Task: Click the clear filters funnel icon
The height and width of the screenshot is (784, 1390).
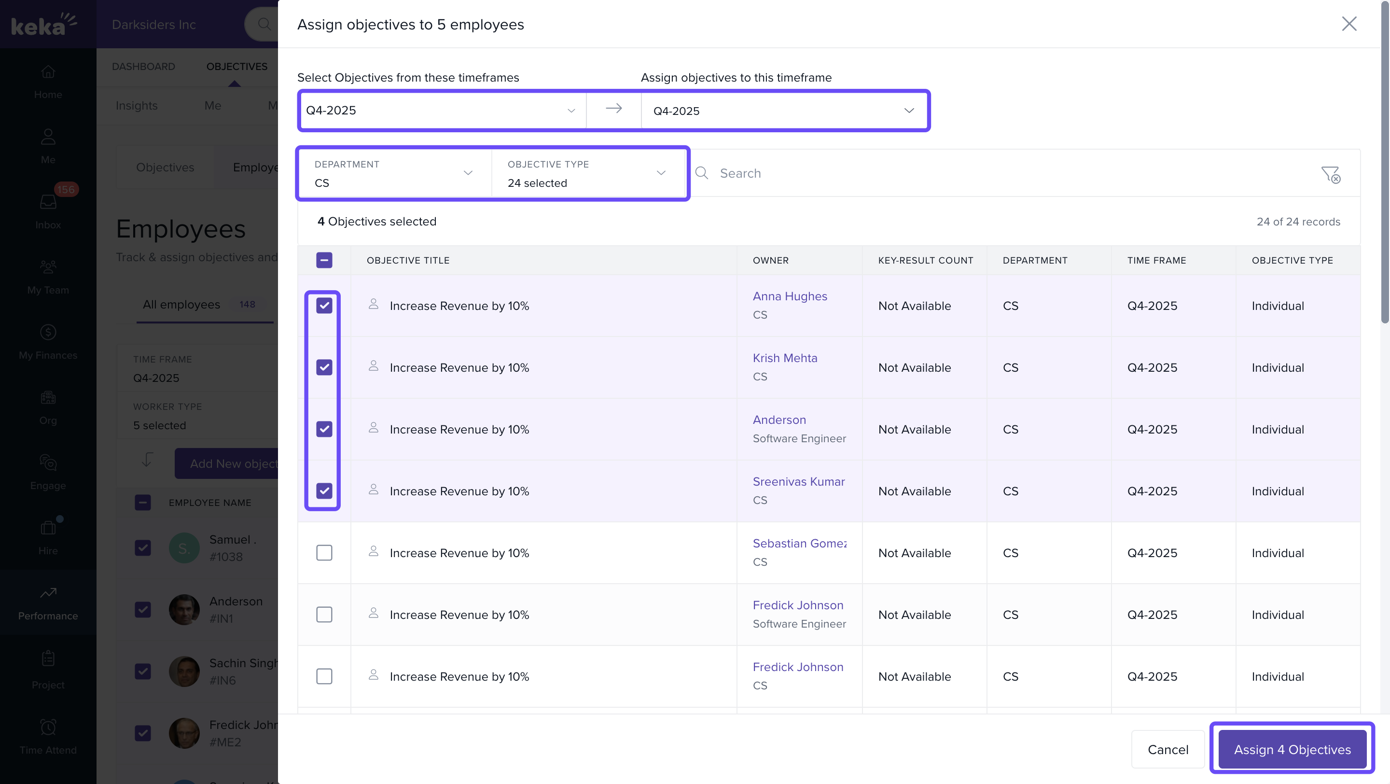Action: [x=1330, y=174]
